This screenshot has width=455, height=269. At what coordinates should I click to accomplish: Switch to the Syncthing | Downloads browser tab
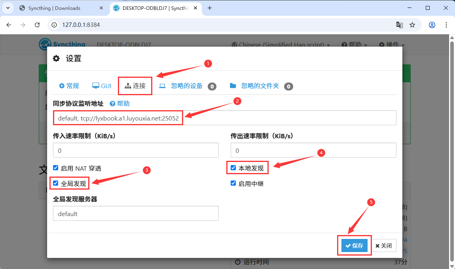pos(55,8)
